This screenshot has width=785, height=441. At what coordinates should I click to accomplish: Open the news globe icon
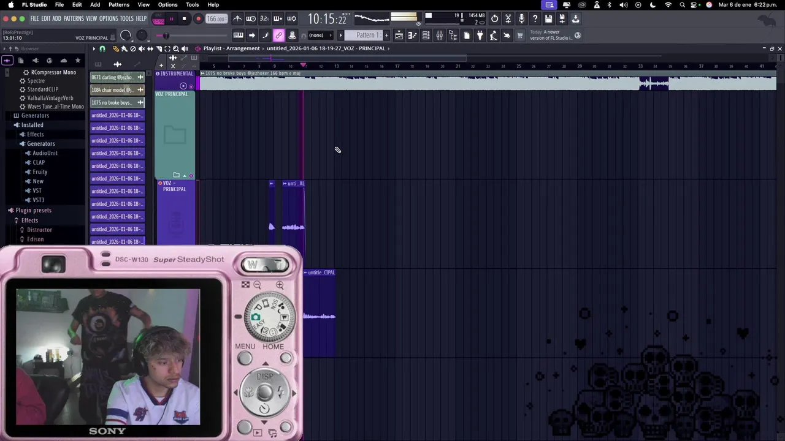coord(578,36)
